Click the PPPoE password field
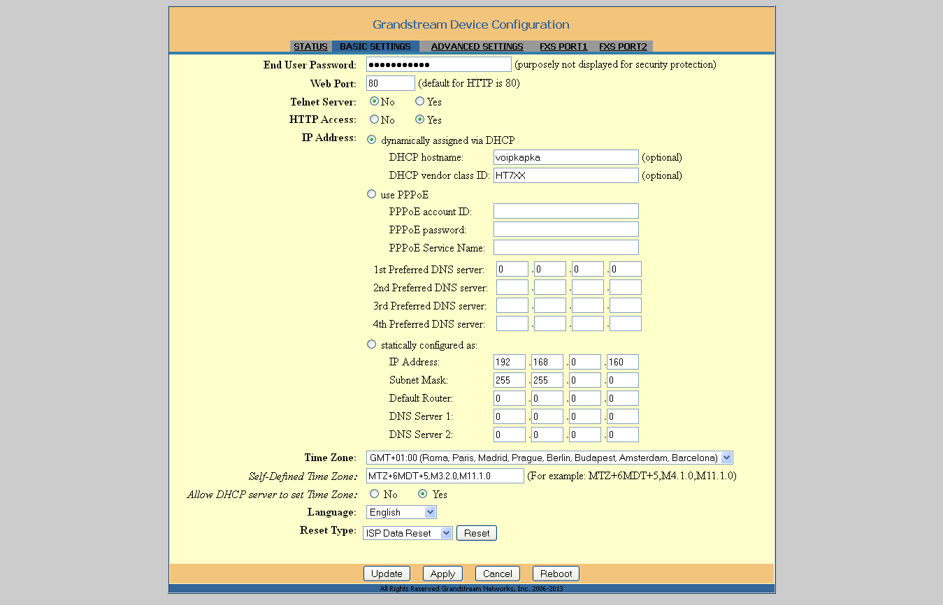The width and height of the screenshot is (943, 605). pyautogui.click(x=566, y=229)
